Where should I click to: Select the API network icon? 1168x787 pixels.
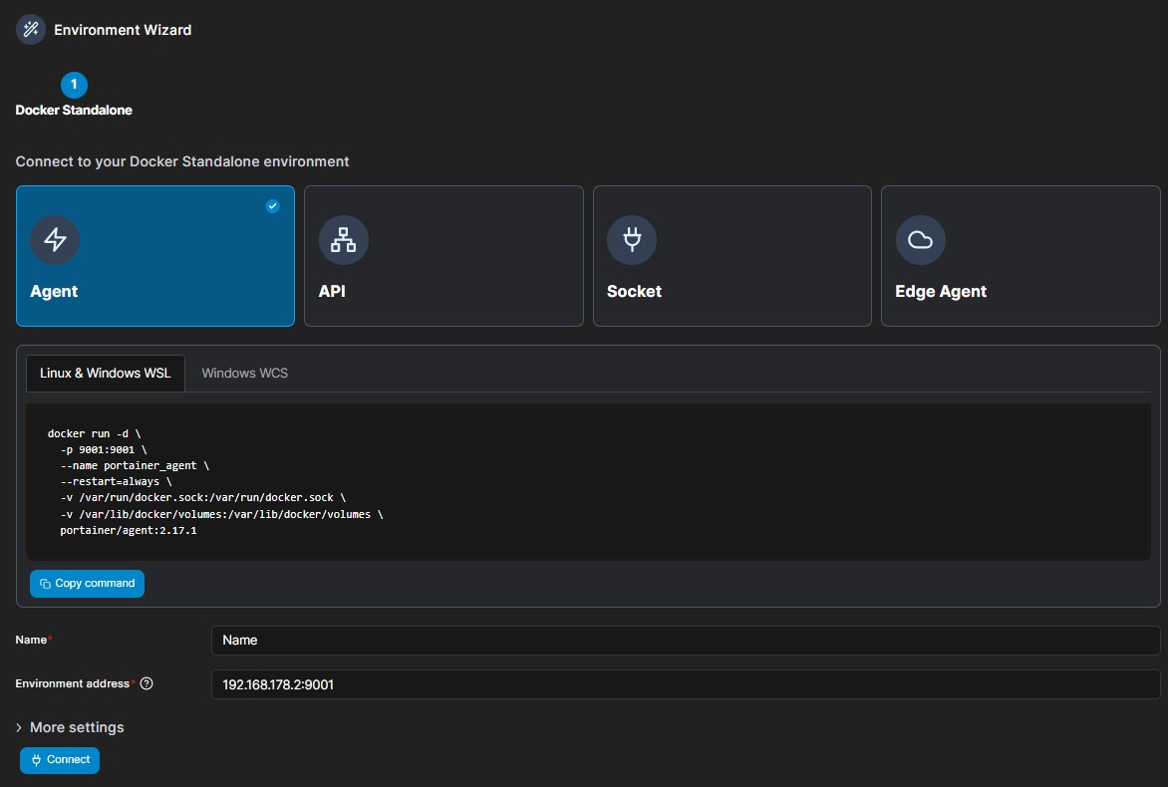[x=344, y=240]
